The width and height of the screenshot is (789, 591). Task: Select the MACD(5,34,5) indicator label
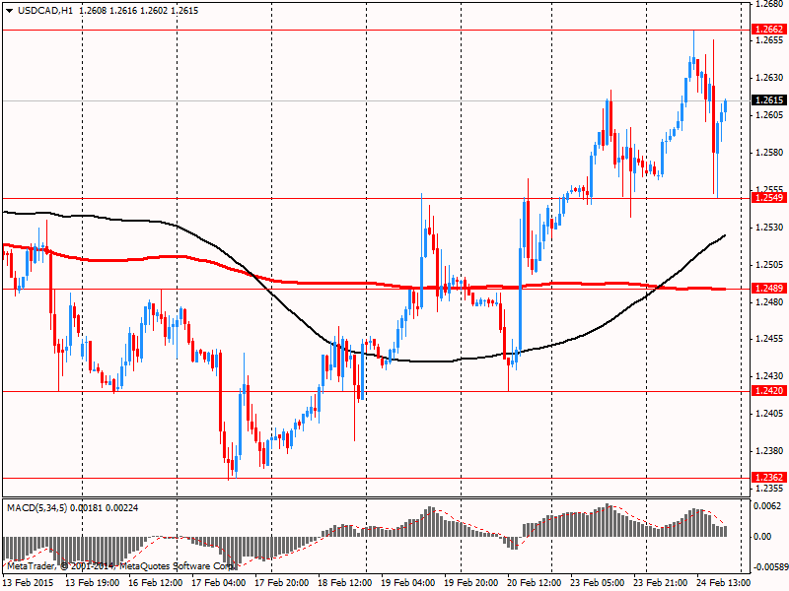[x=36, y=508]
